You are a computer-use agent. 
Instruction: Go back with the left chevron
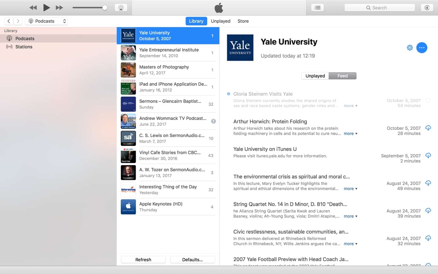(9, 21)
